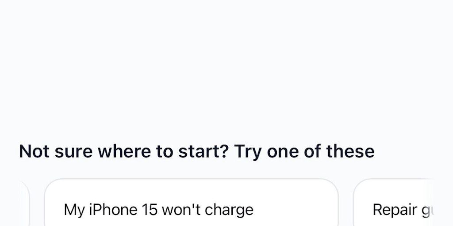The height and width of the screenshot is (226, 453).
Task: Click the word "charge" in the suggestion card
Action: point(232,210)
